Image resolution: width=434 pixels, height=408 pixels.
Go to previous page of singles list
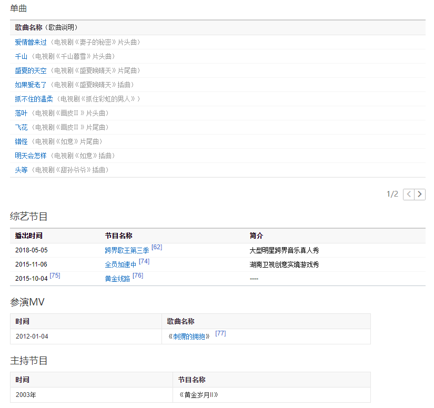point(409,195)
